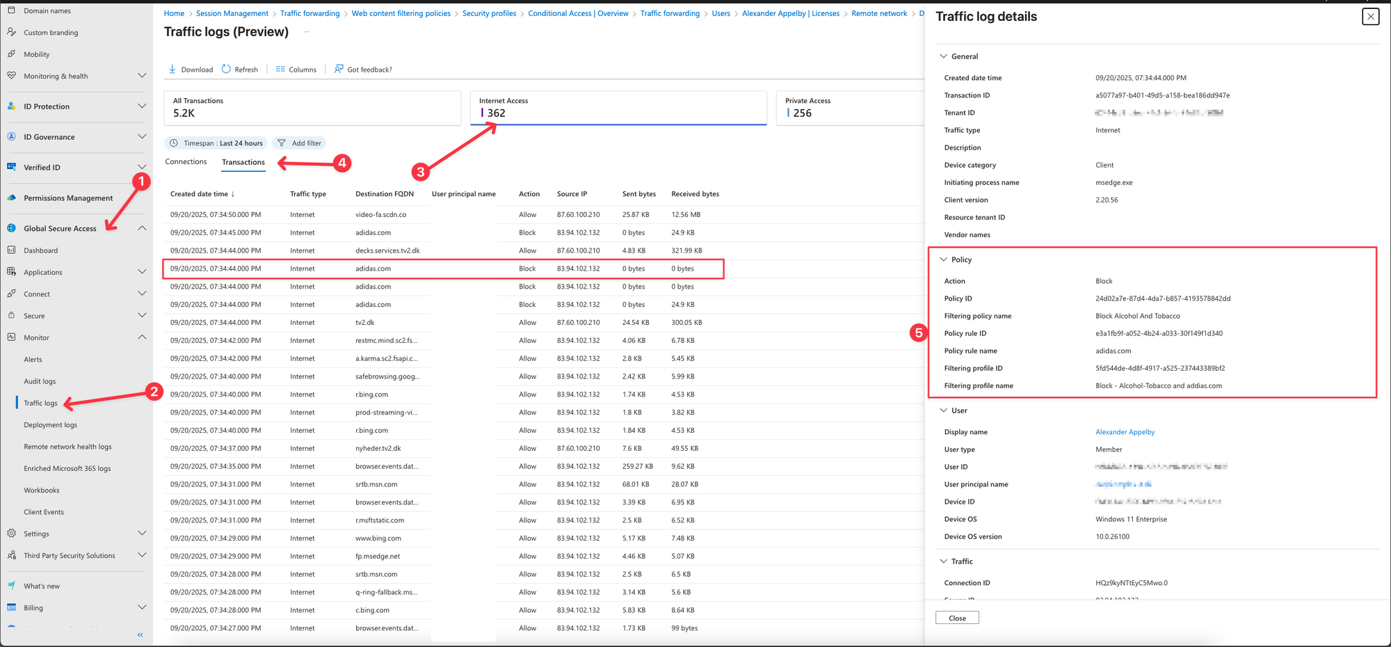Expand the Applications sidebar group
Image resolution: width=1391 pixels, height=647 pixels.
tap(142, 272)
